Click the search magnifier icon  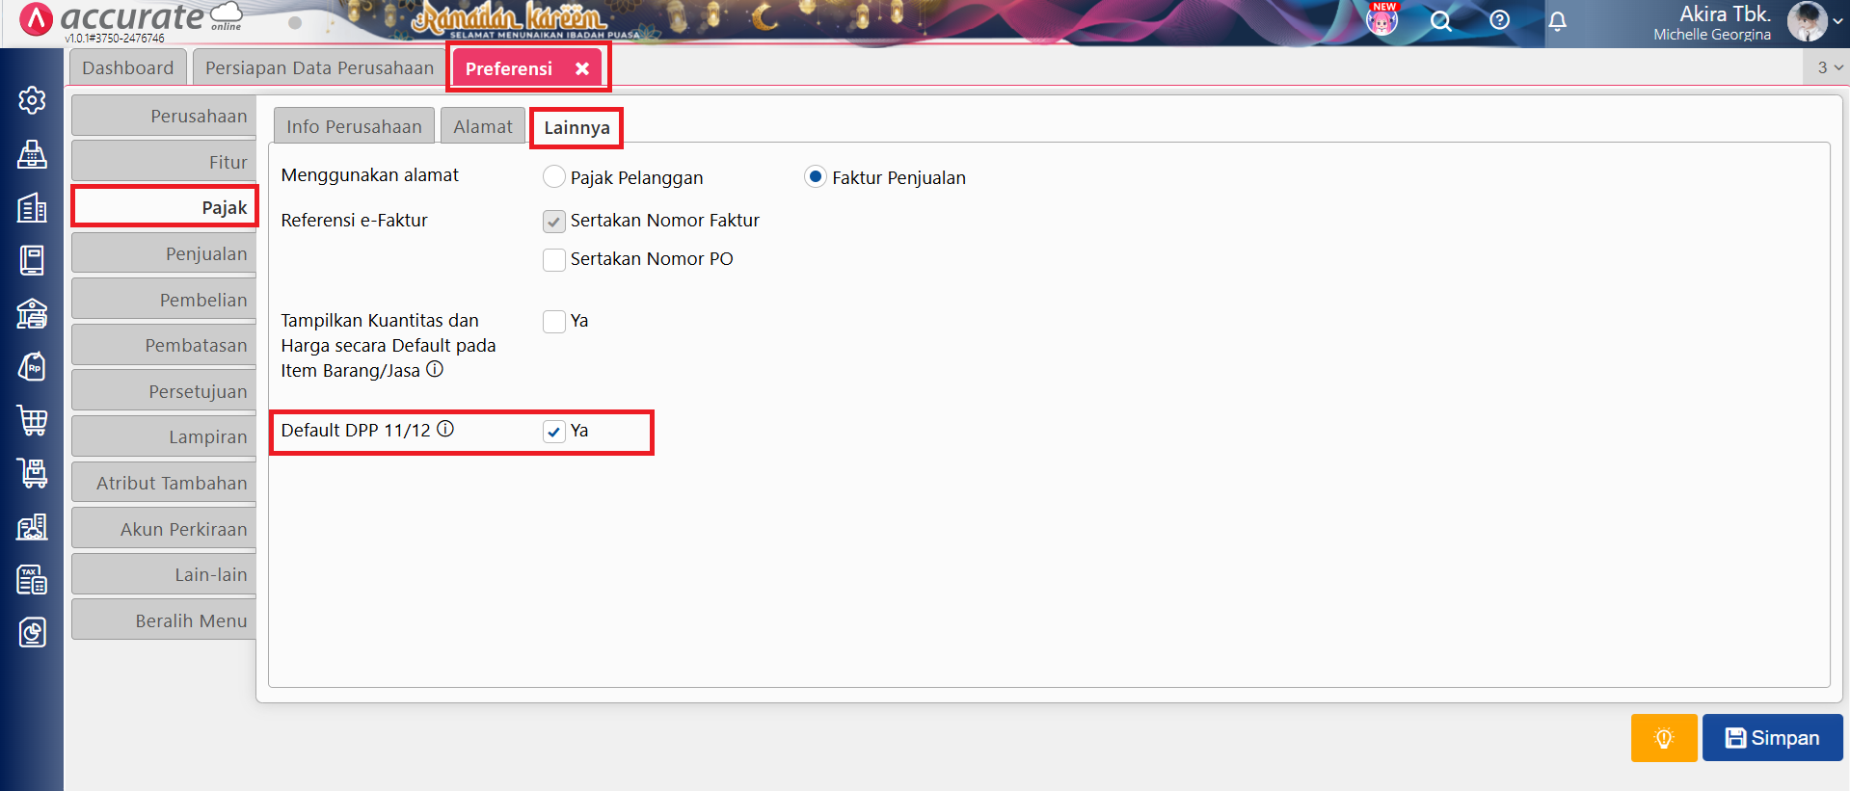(x=1440, y=21)
